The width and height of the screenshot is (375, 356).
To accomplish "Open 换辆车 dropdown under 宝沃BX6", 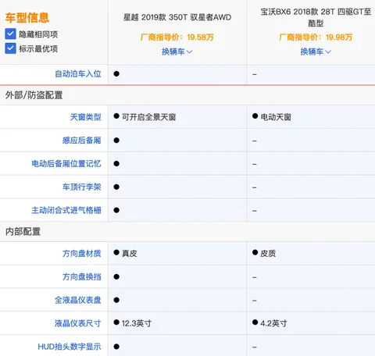I will (316, 52).
